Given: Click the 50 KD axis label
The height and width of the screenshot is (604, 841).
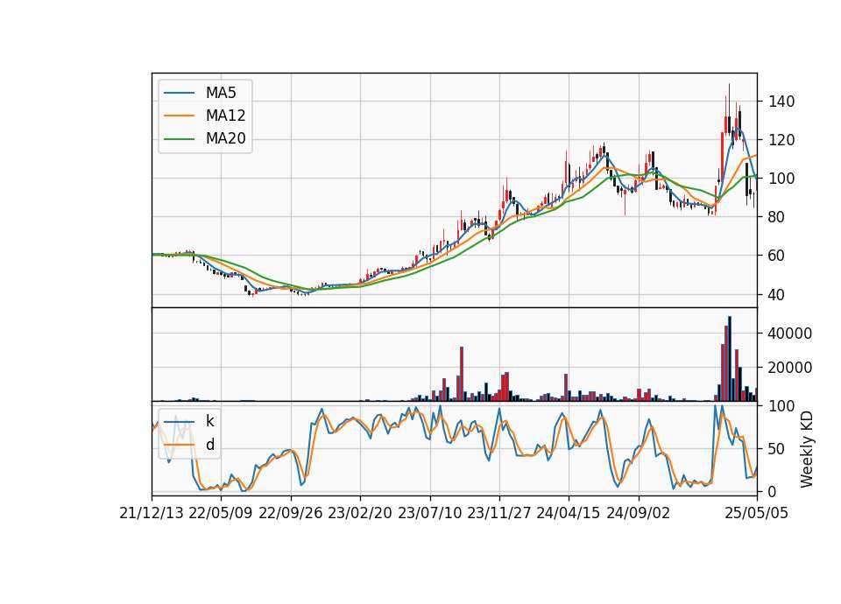Looking at the screenshot, I should (777, 449).
